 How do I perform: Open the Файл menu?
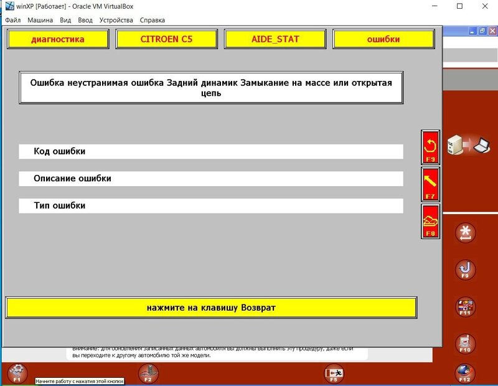point(13,20)
